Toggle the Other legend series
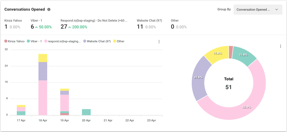Screen dimensions: 287x132 119,41
